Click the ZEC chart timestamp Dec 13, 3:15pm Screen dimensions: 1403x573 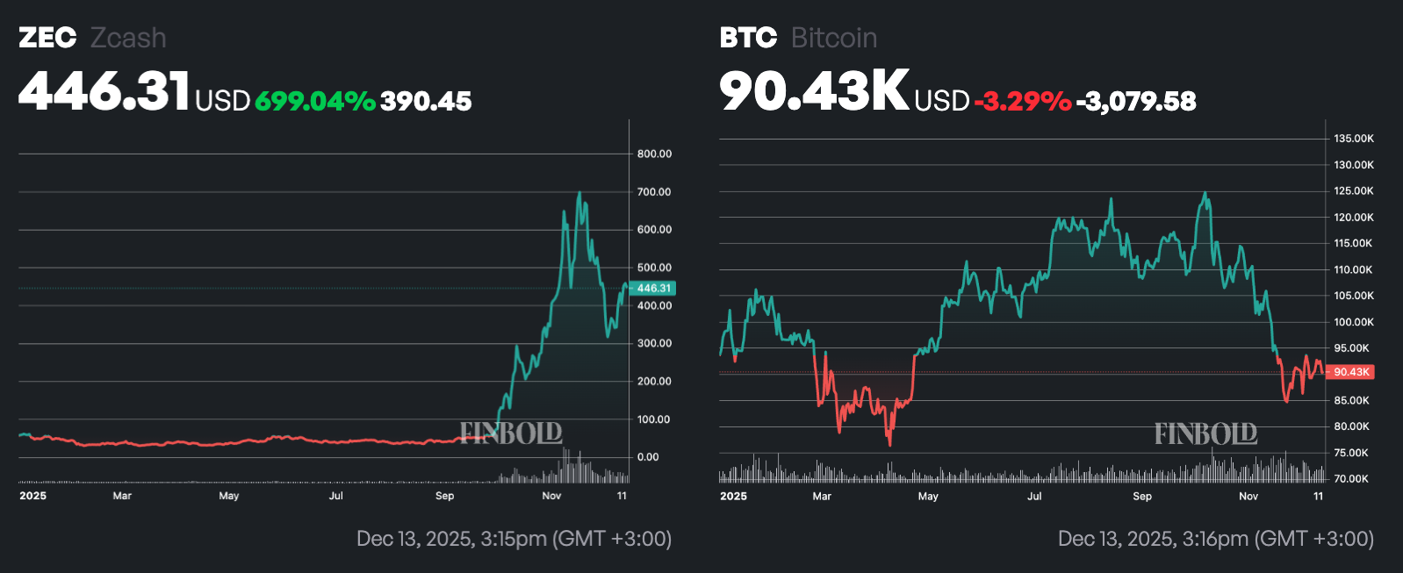tap(514, 539)
